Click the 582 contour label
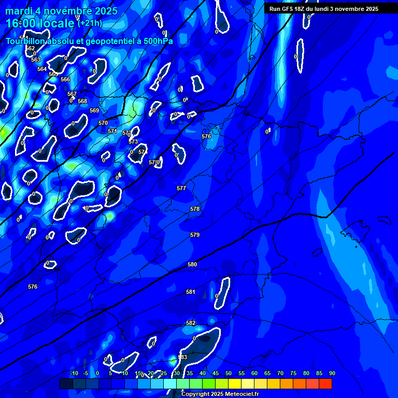Viewport: 398px width, 398px height. click(x=191, y=323)
